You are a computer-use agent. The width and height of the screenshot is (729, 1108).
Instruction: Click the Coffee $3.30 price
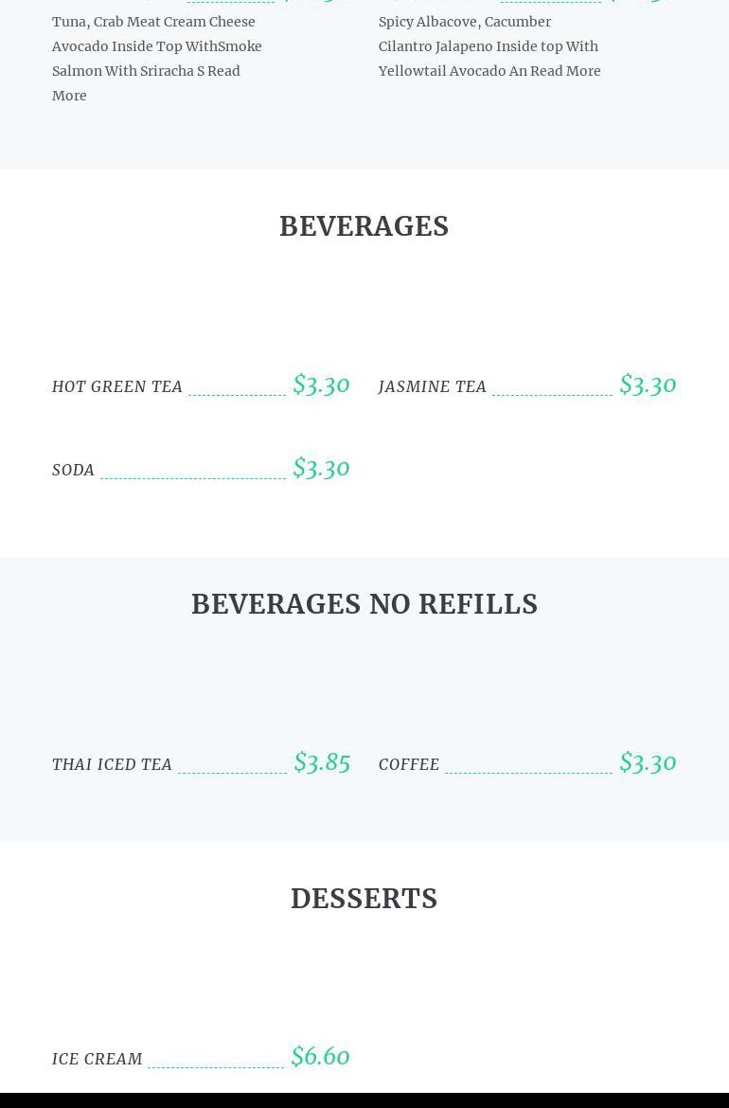point(648,762)
